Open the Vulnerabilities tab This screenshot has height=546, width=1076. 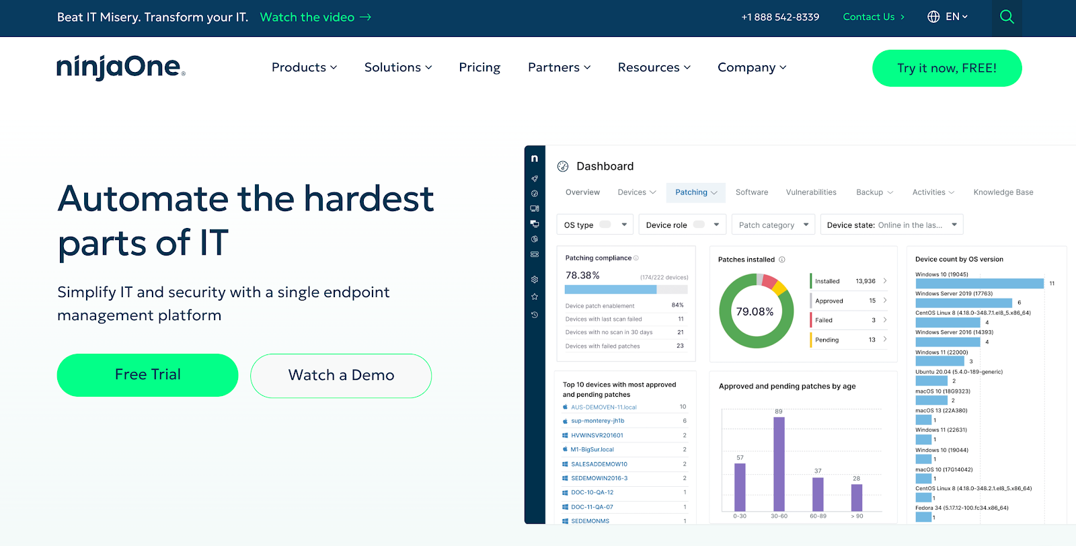[811, 192]
